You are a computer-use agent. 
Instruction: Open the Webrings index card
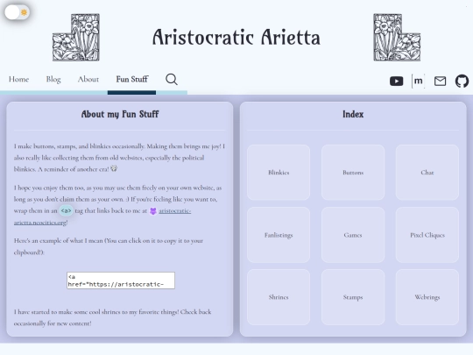[x=427, y=297]
